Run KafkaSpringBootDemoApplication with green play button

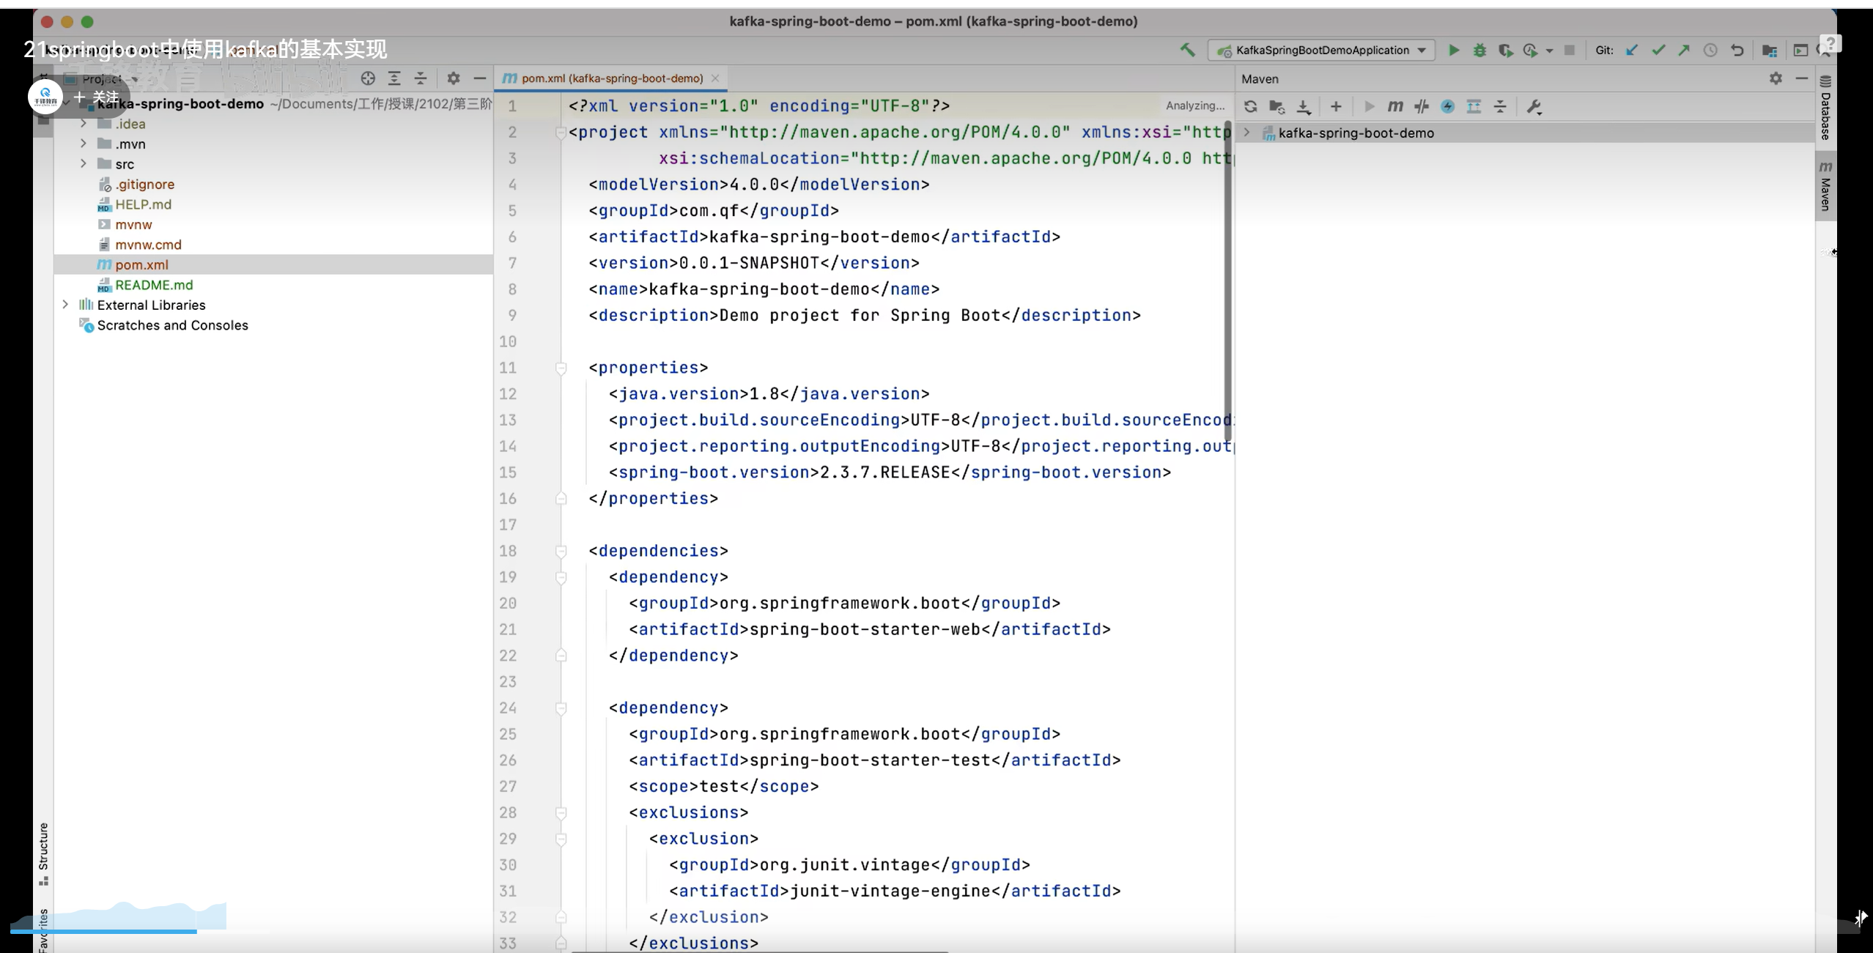click(1454, 50)
